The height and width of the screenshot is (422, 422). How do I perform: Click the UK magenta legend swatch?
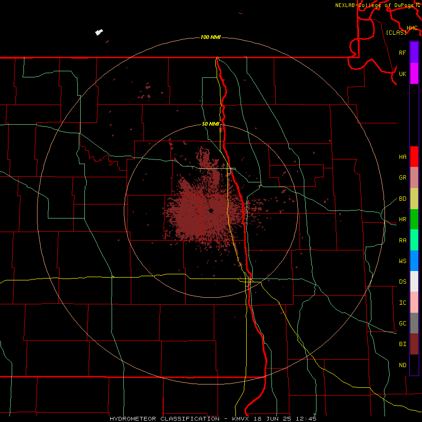click(x=414, y=74)
